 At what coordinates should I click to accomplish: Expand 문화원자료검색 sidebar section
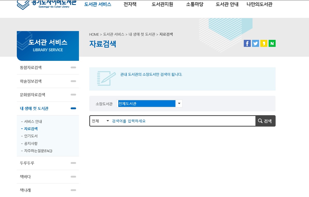click(x=48, y=95)
